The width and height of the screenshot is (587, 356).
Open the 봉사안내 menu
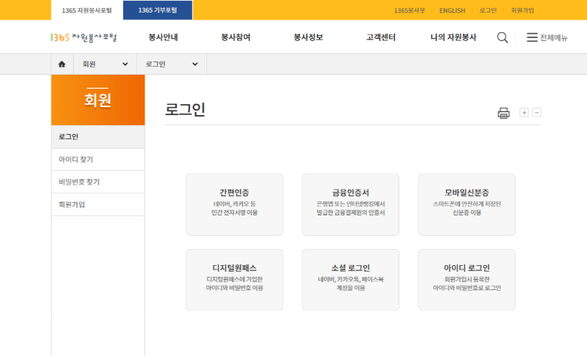tap(163, 37)
